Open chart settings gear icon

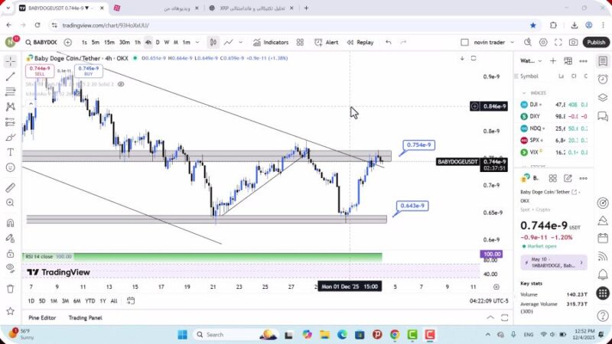[543, 42]
